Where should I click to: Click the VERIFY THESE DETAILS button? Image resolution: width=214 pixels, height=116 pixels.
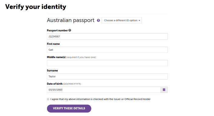69,108
